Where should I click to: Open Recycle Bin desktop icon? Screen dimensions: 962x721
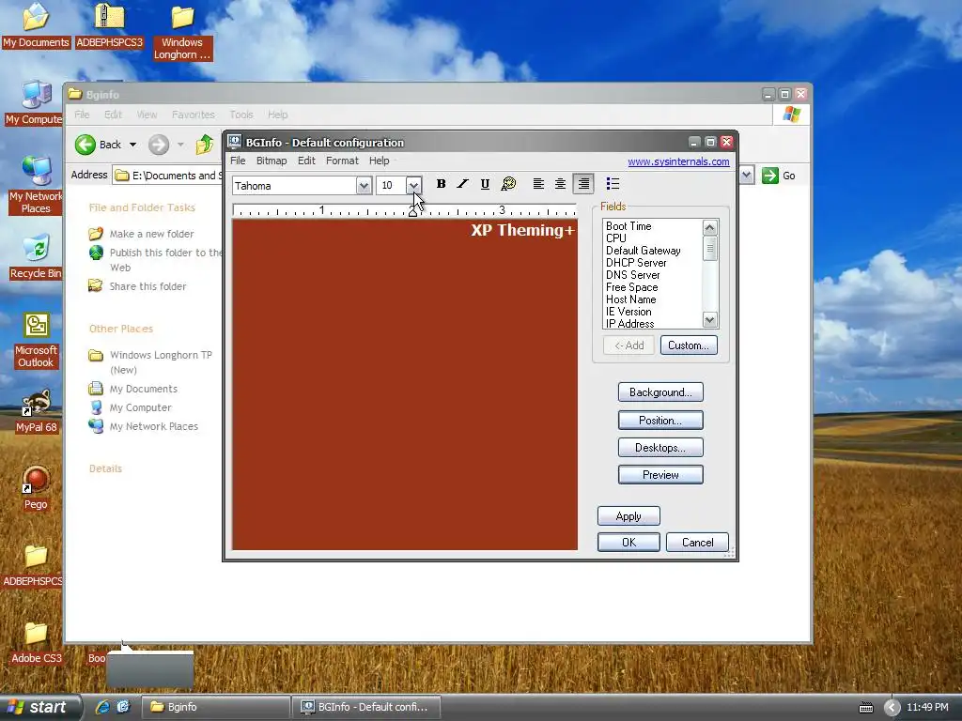(36, 256)
